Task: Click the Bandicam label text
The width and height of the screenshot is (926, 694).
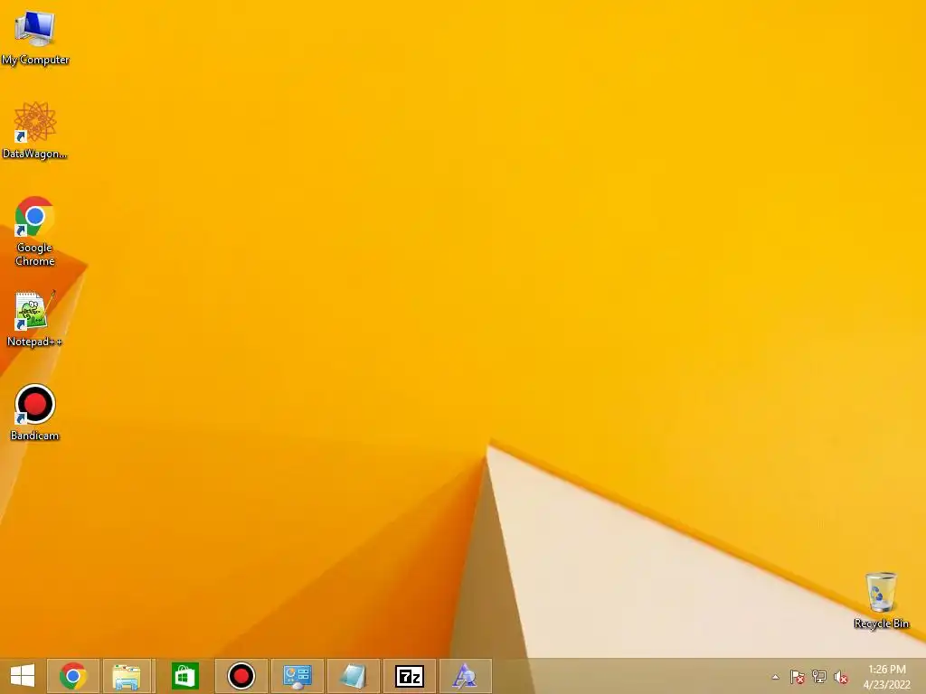Action: pos(35,436)
